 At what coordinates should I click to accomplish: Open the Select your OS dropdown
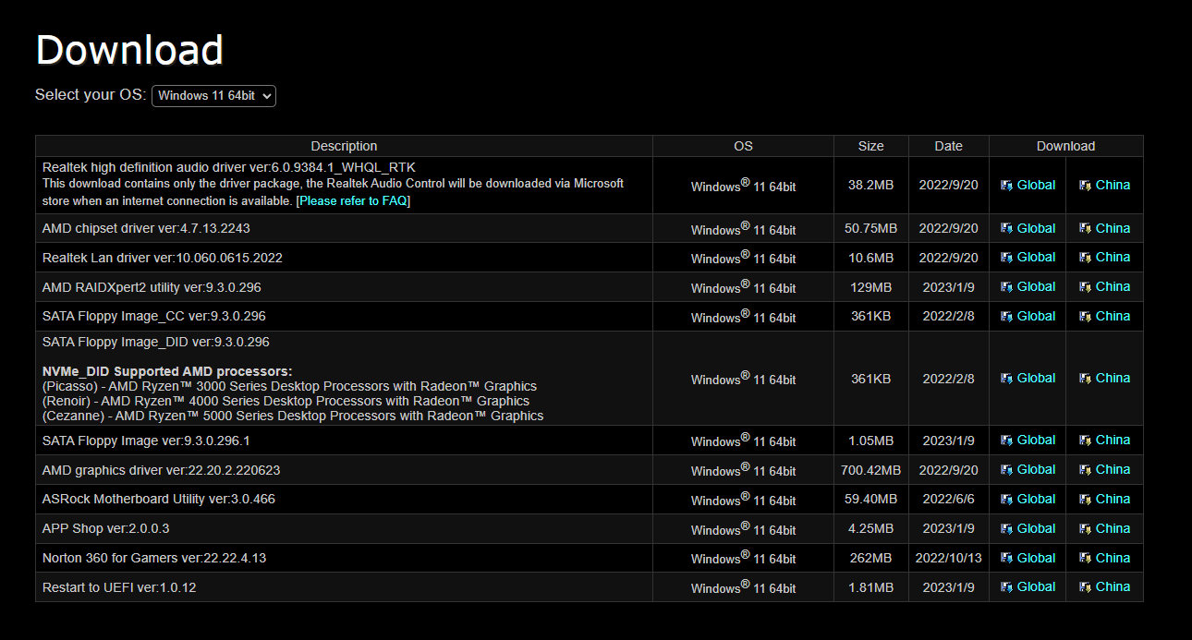tap(213, 95)
